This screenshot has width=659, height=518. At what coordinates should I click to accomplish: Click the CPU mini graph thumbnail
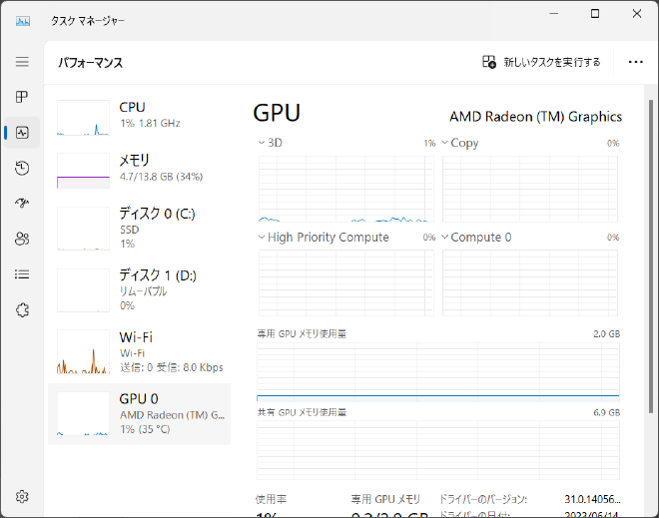[83, 118]
